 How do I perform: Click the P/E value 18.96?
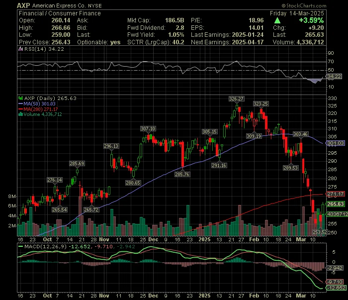[x=256, y=20]
